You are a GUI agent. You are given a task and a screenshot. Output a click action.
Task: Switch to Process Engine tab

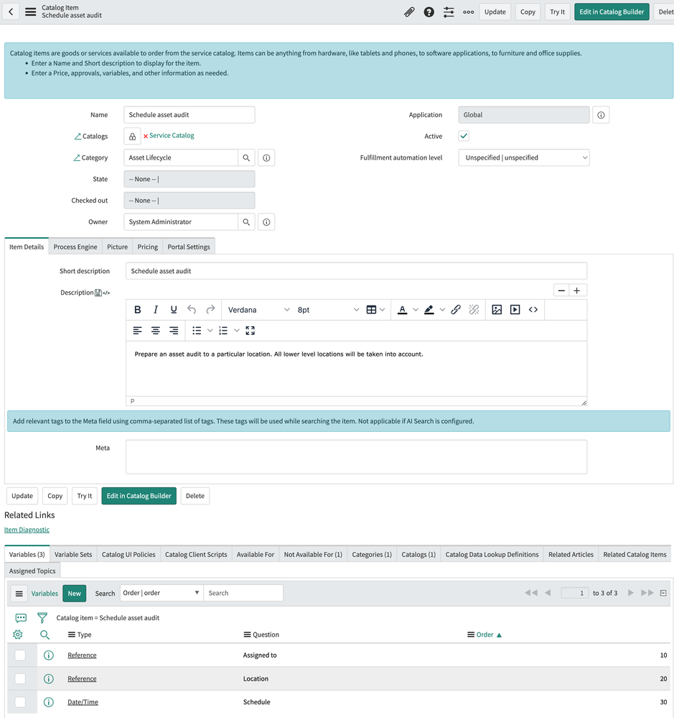coord(75,247)
